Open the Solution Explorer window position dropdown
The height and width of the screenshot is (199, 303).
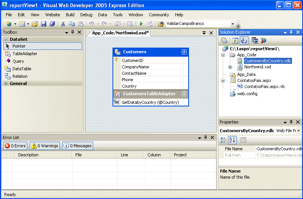coord(285,32)
